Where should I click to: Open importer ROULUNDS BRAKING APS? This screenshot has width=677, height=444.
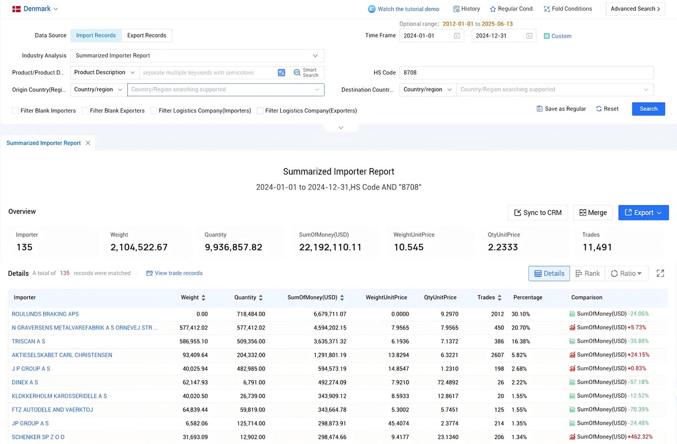click(45, 314)
